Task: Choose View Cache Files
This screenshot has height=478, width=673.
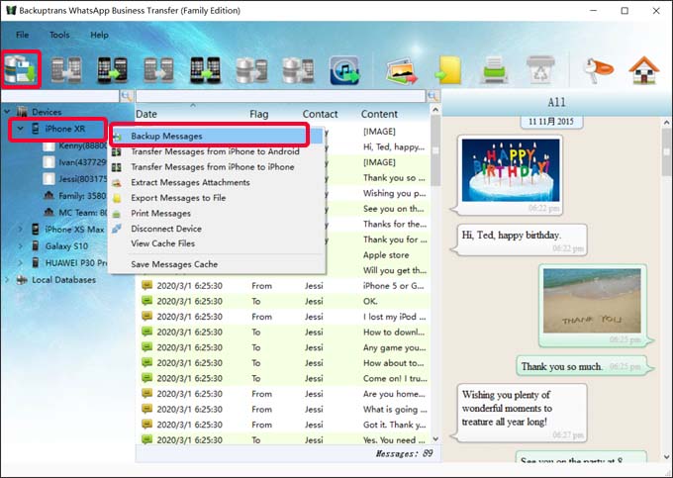Action: [216, 243]
